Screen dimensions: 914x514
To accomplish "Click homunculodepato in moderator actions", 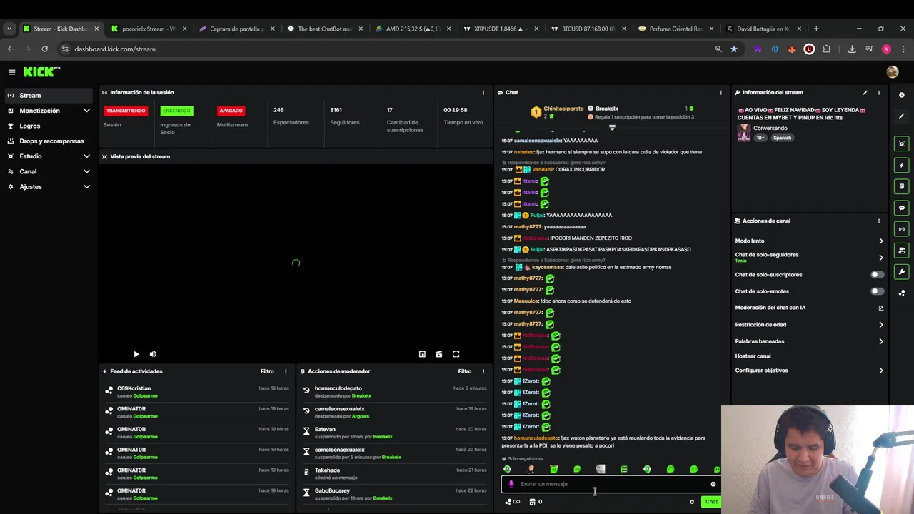I will click(x=338, y=388).
